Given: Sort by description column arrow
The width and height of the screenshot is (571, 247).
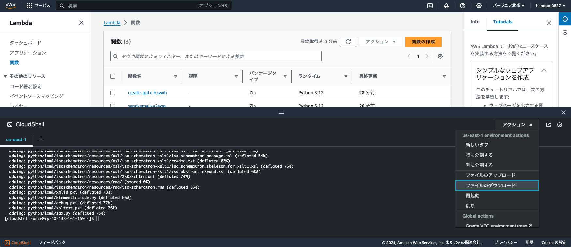Looking at the screenshot, I should 236,76.
